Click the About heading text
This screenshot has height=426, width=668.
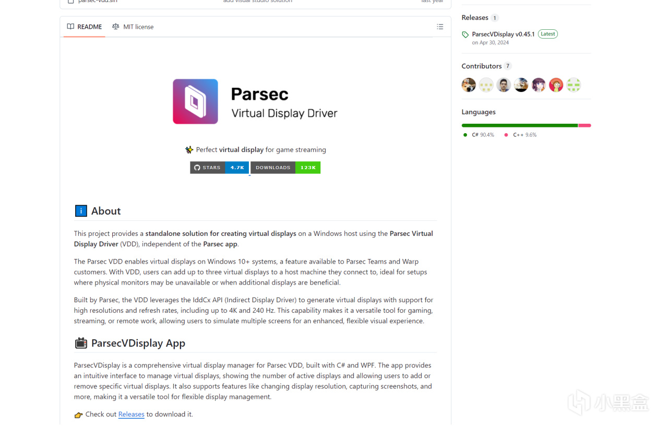pos(106,211)
